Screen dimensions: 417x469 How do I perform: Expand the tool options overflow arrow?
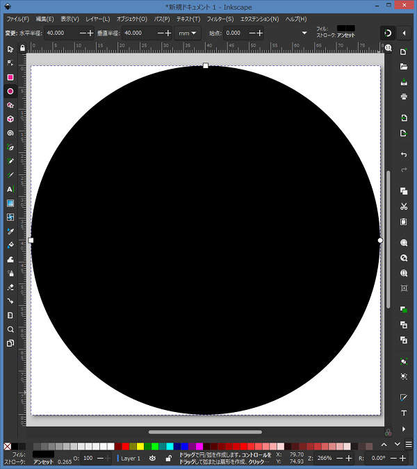(304, 33)
